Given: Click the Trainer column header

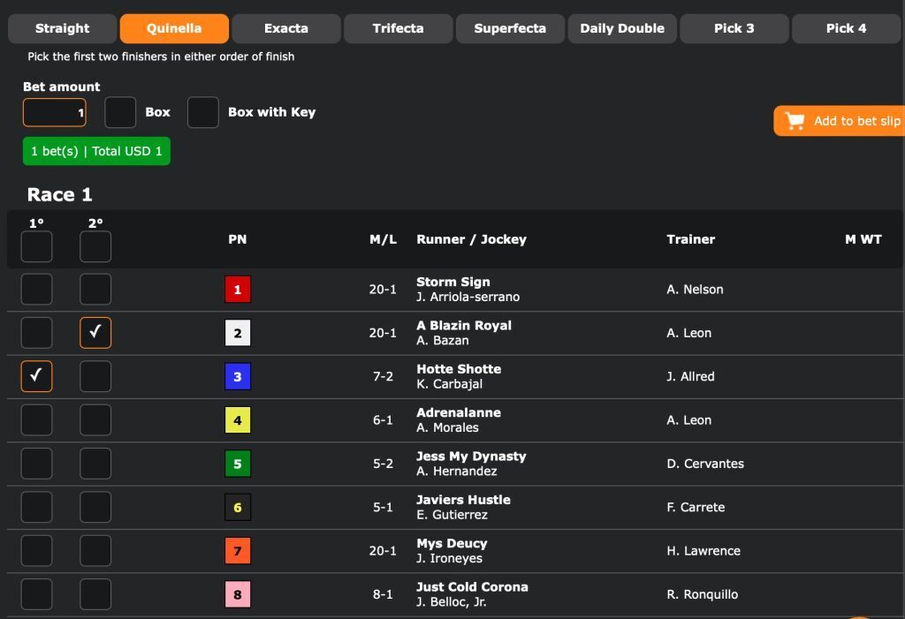Looking at the screenshot, I should point(691,239).
